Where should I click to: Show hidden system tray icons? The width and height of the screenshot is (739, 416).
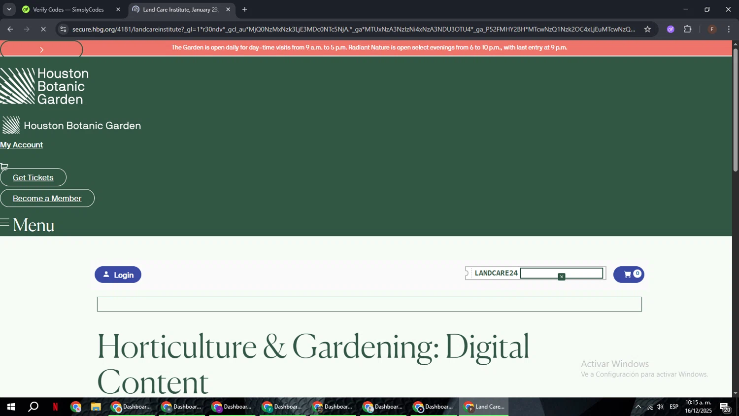[x=638, y=407]
